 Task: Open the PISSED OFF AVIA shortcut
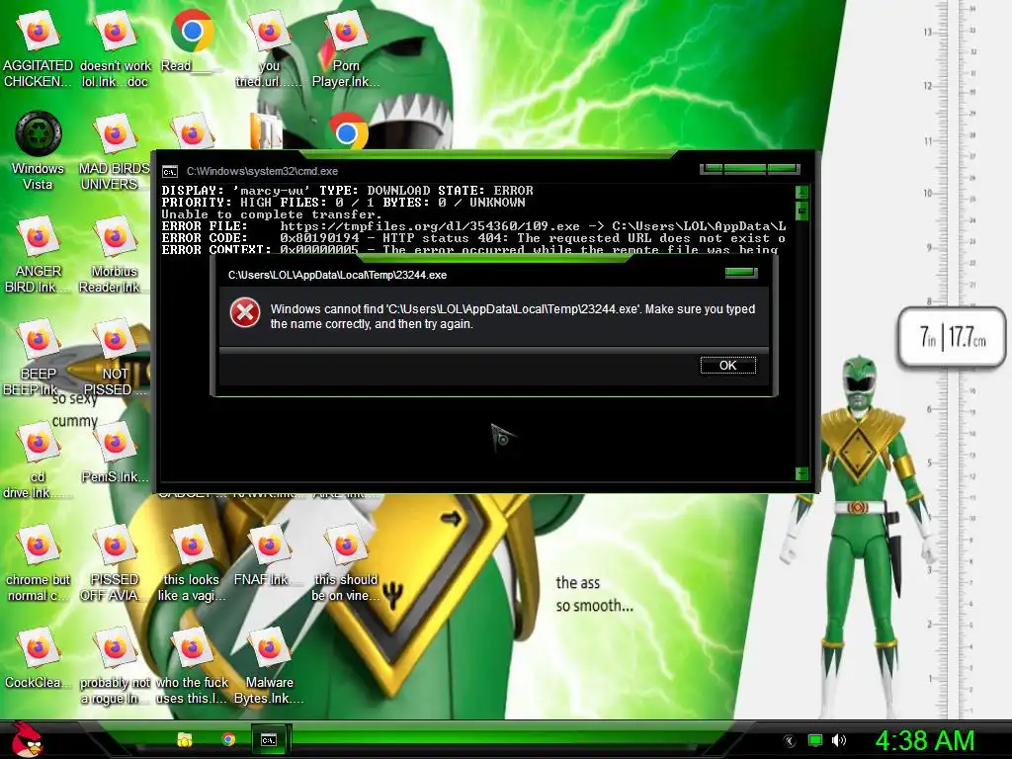click(x=115, y=563)
